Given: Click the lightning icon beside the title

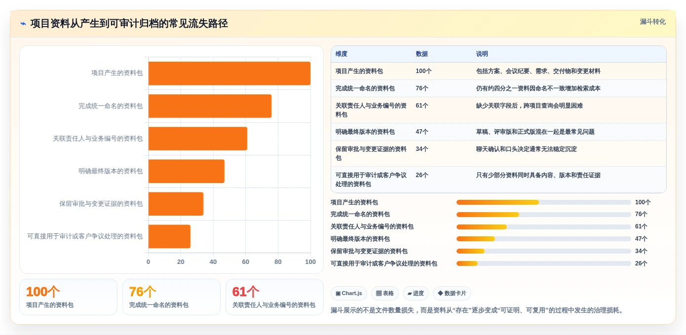Looking at the screenshot, I should pos(23,24).
